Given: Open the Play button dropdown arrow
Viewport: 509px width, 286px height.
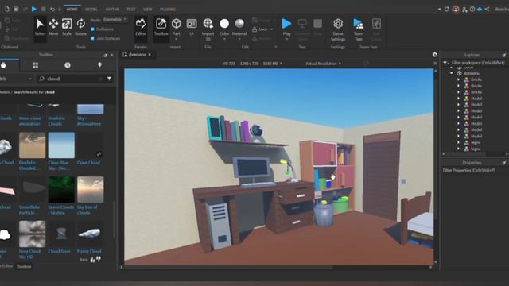Looking at the screenshot, I should click(286, 39).
